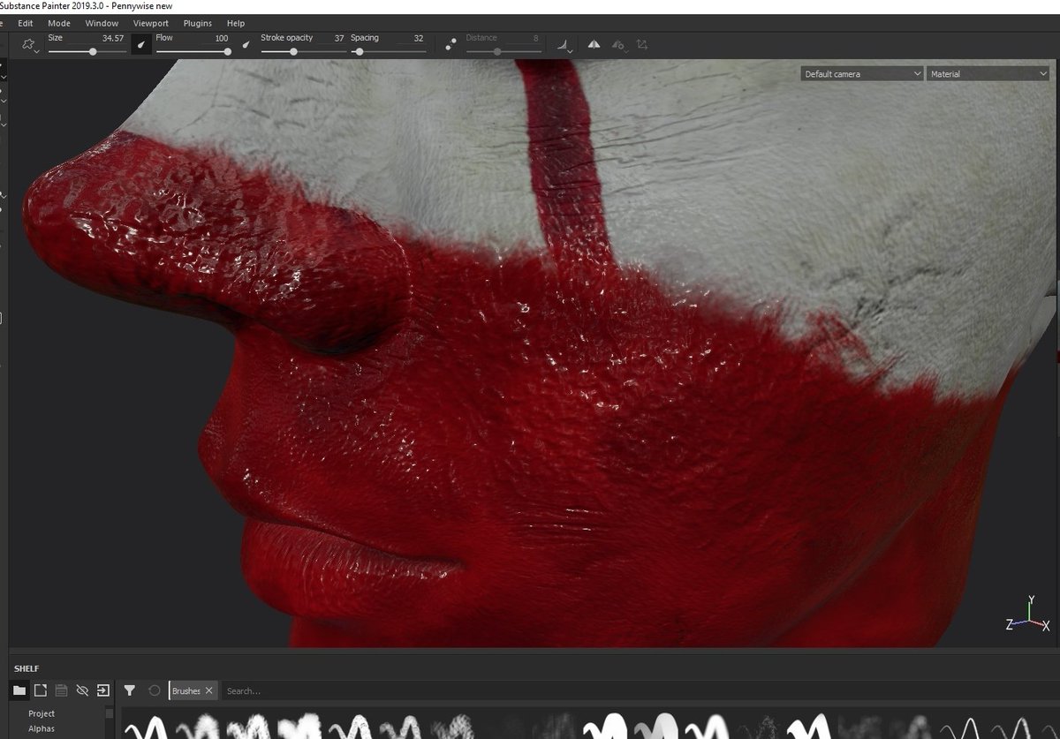Click the Flow value 100
Image resolution: width=1060 pixels, height=739 pixels.
221,39
